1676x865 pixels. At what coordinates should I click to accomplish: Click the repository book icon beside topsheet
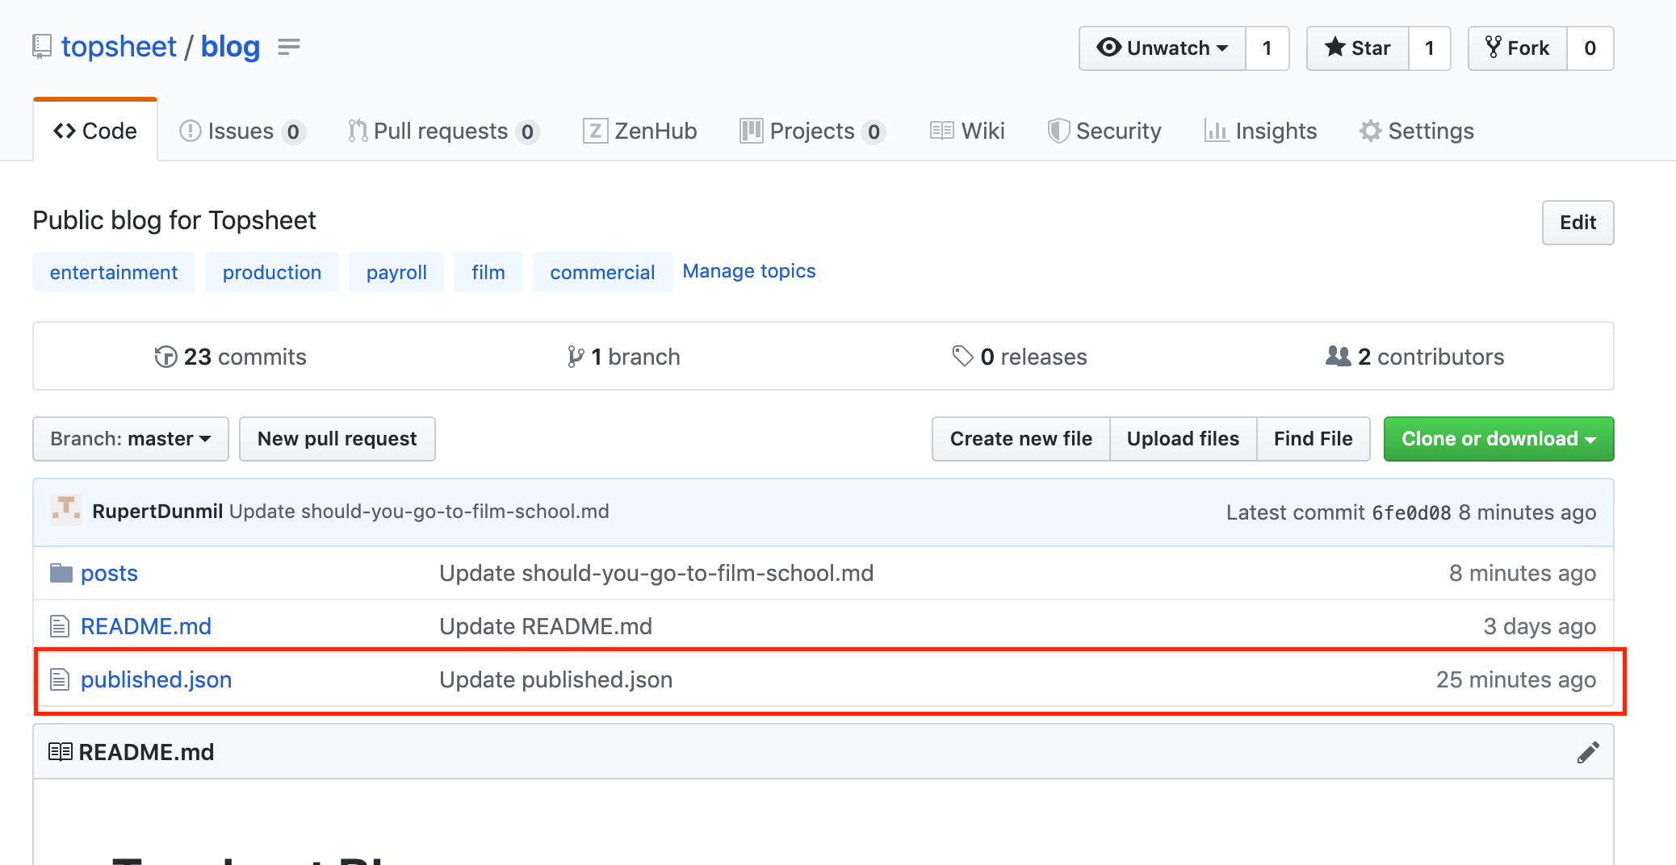42,47
